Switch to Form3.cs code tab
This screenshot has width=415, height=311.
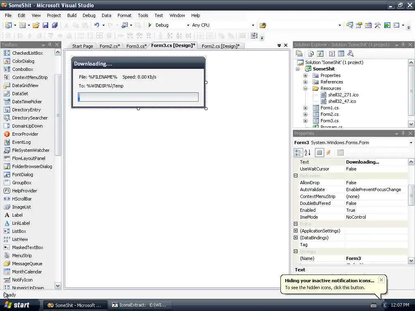click(x=136, y=46)
